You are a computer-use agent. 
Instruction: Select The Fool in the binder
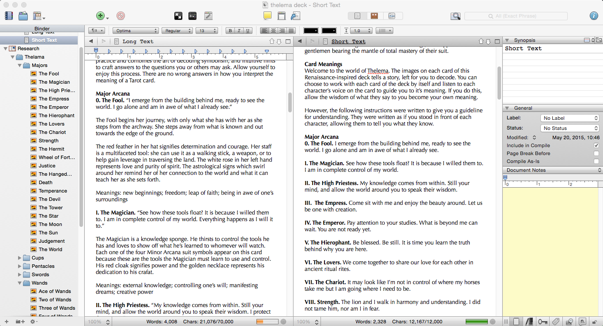[49, 74]
